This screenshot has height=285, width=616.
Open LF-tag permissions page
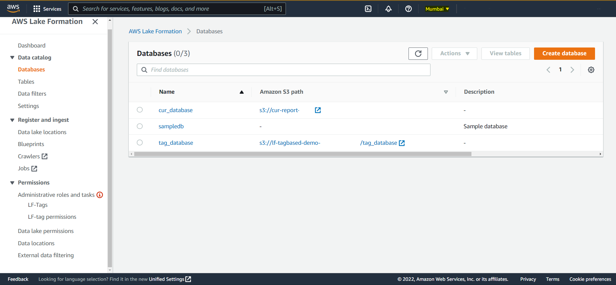pos(52,217)
